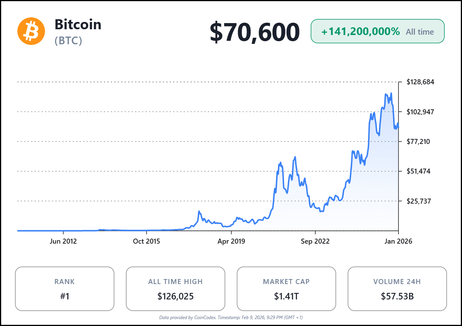
Task: Select the Oct 2015 axis label
Action: (146, 241)
